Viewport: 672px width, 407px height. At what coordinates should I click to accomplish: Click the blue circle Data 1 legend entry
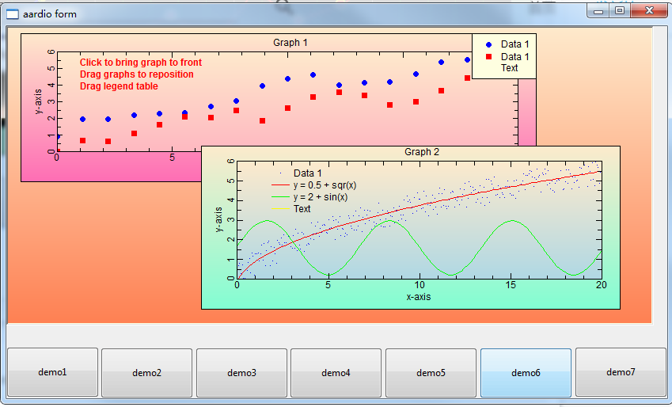tap(508, 44)
